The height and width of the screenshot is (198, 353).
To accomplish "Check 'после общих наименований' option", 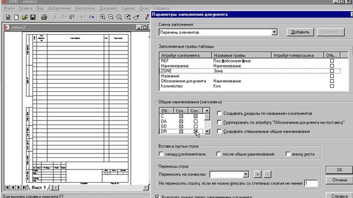I will click(x=218, y=154).
